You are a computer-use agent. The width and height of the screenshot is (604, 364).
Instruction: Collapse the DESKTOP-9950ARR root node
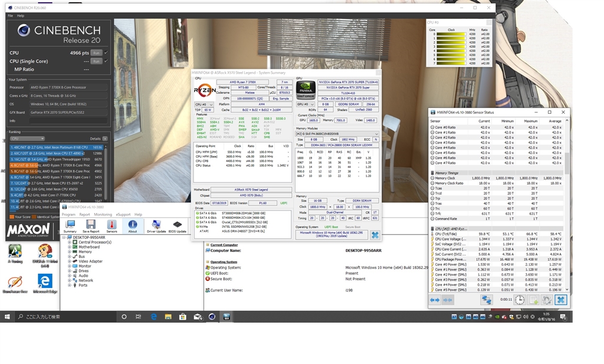tap(64, 237)
